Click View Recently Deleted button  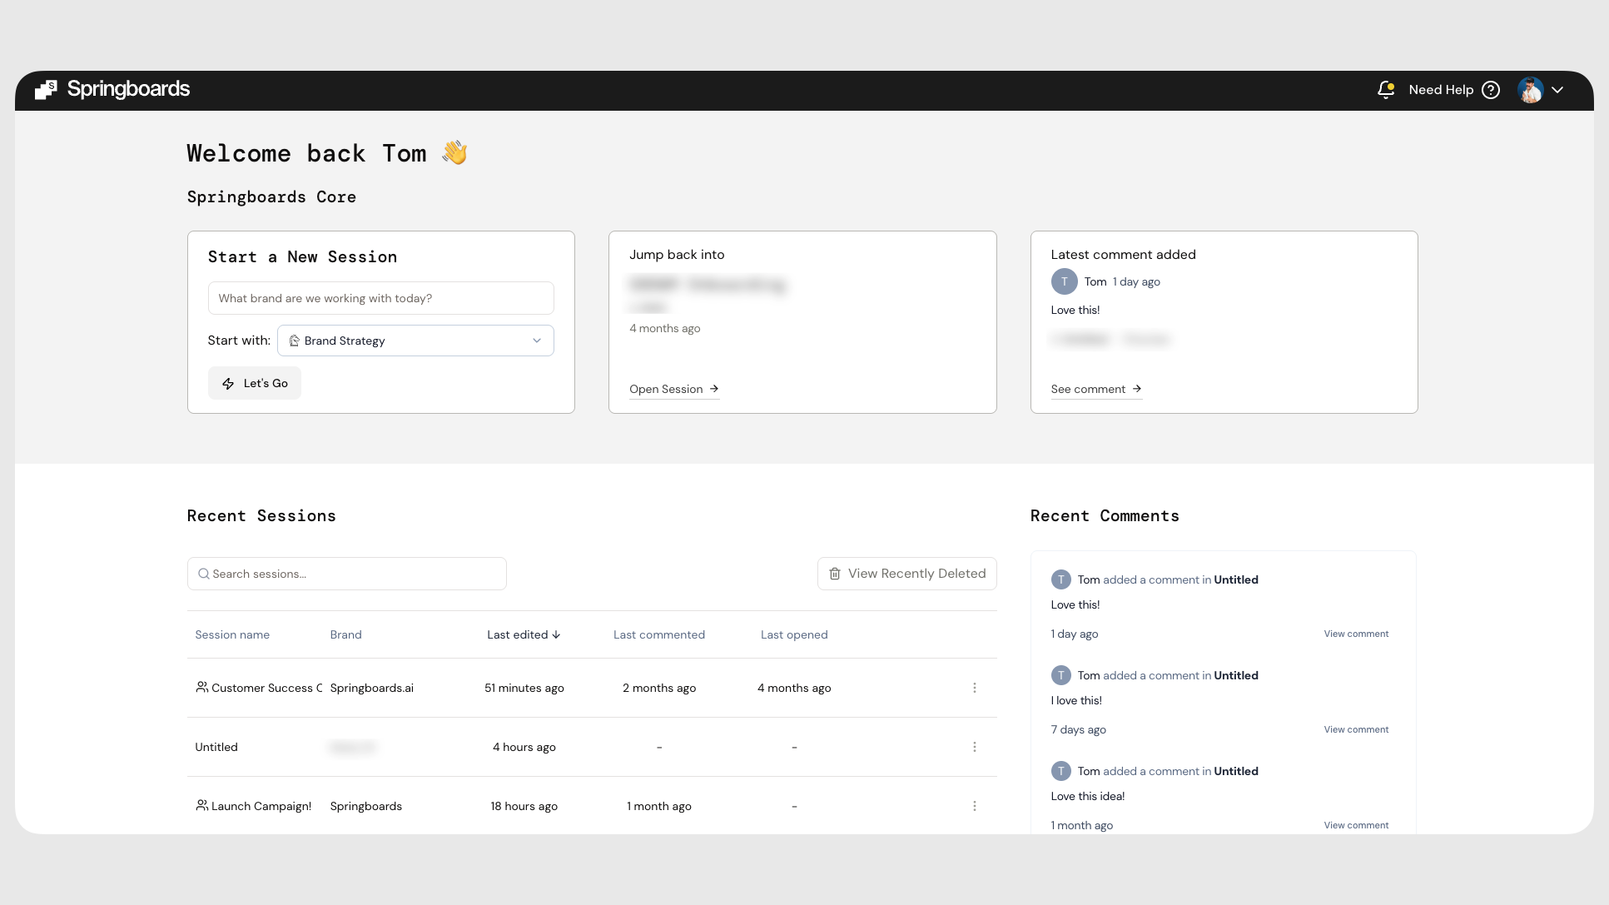(x=906, y=574)
